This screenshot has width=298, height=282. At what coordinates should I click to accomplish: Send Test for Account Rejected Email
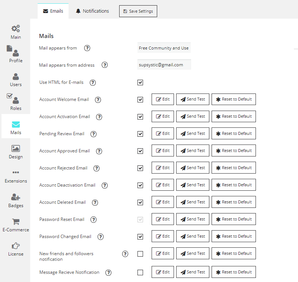(x=193, y=168)
